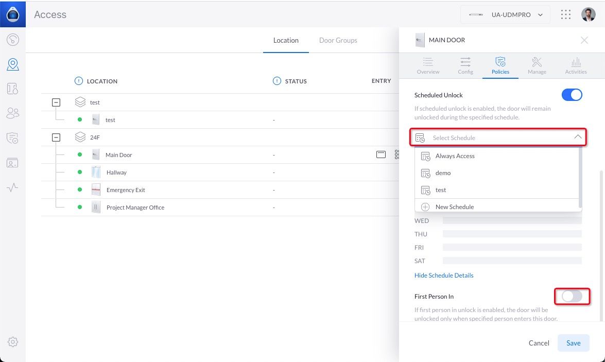Close the Select Schedule dropdown

tap(578, 137)
